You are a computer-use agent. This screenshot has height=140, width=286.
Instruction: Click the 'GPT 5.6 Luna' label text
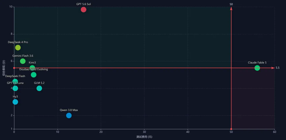(x=15, y=83)
